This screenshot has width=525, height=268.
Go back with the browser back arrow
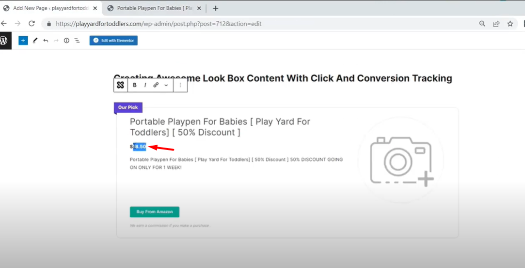[x=4, y=24]
